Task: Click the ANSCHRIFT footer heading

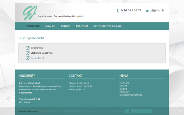Action: (x=27, y=76)
